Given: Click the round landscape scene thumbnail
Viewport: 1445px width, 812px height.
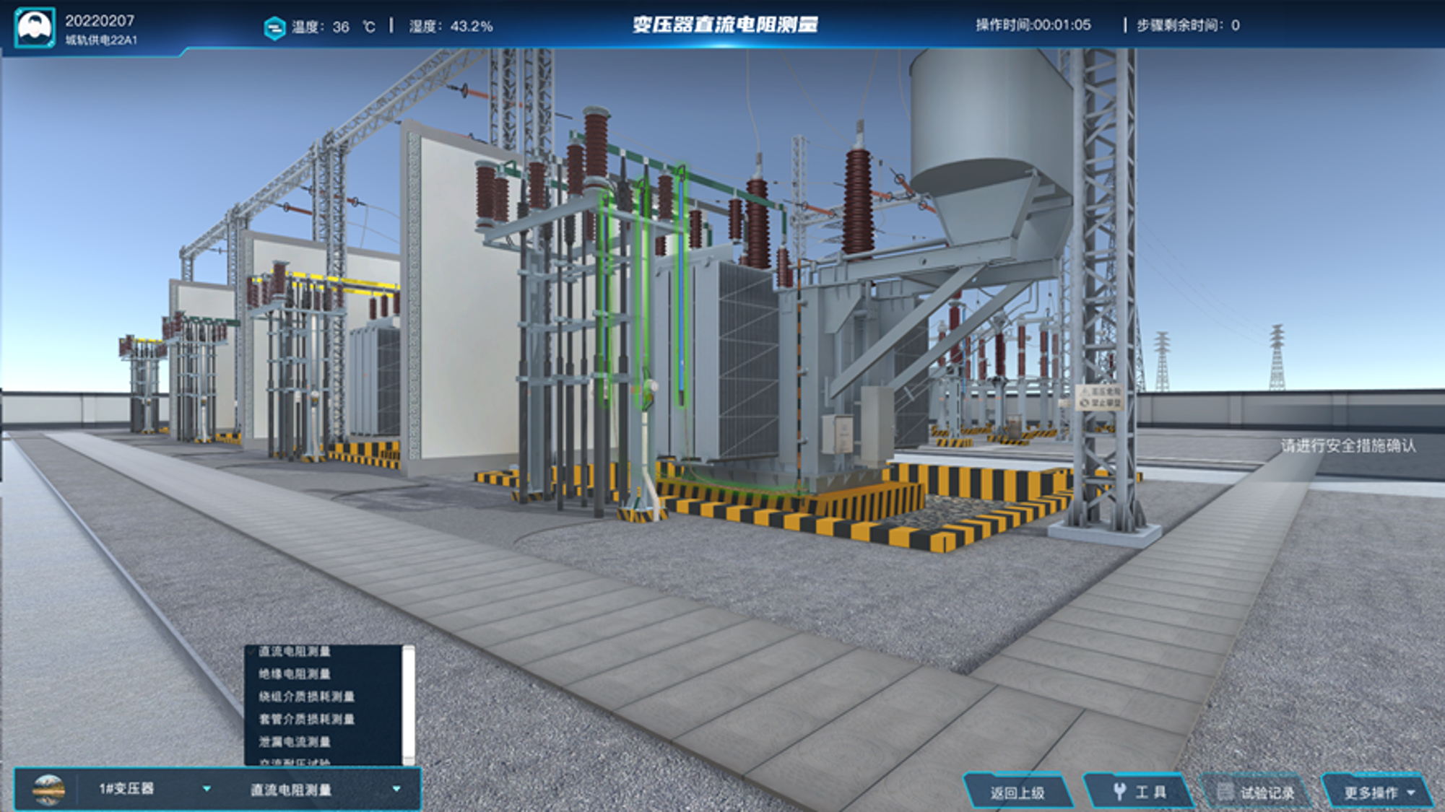Looking at the screenshot, I should click(48, 790).
